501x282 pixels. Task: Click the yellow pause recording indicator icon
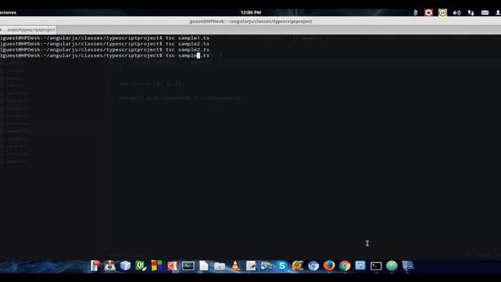point(442,13)
